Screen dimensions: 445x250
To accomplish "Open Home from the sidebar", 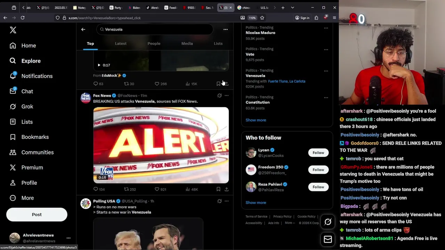I will [23, 45].
